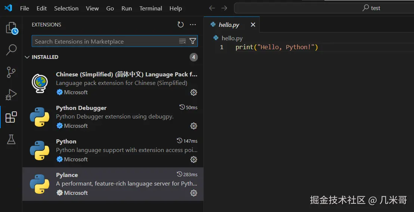Screen dimensions: 414x212
Task: Open the Terminal menu
Action: [150, 8]
